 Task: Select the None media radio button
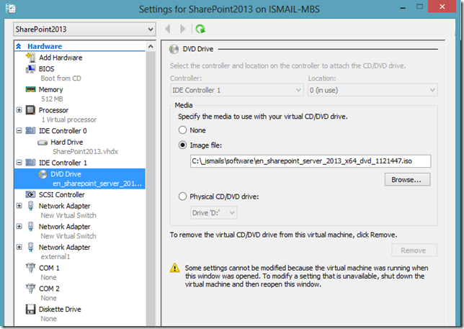pos(182,130)
